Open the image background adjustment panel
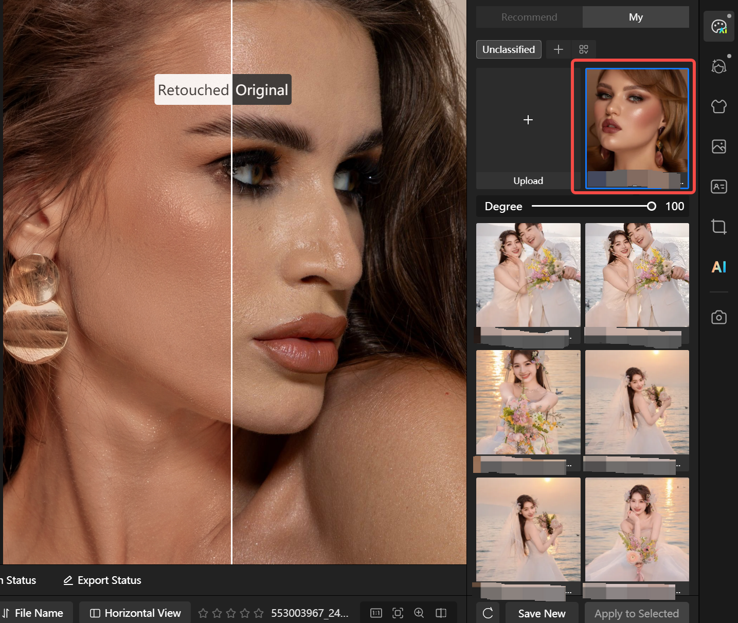738x623 pixels. tap(718, 146)
